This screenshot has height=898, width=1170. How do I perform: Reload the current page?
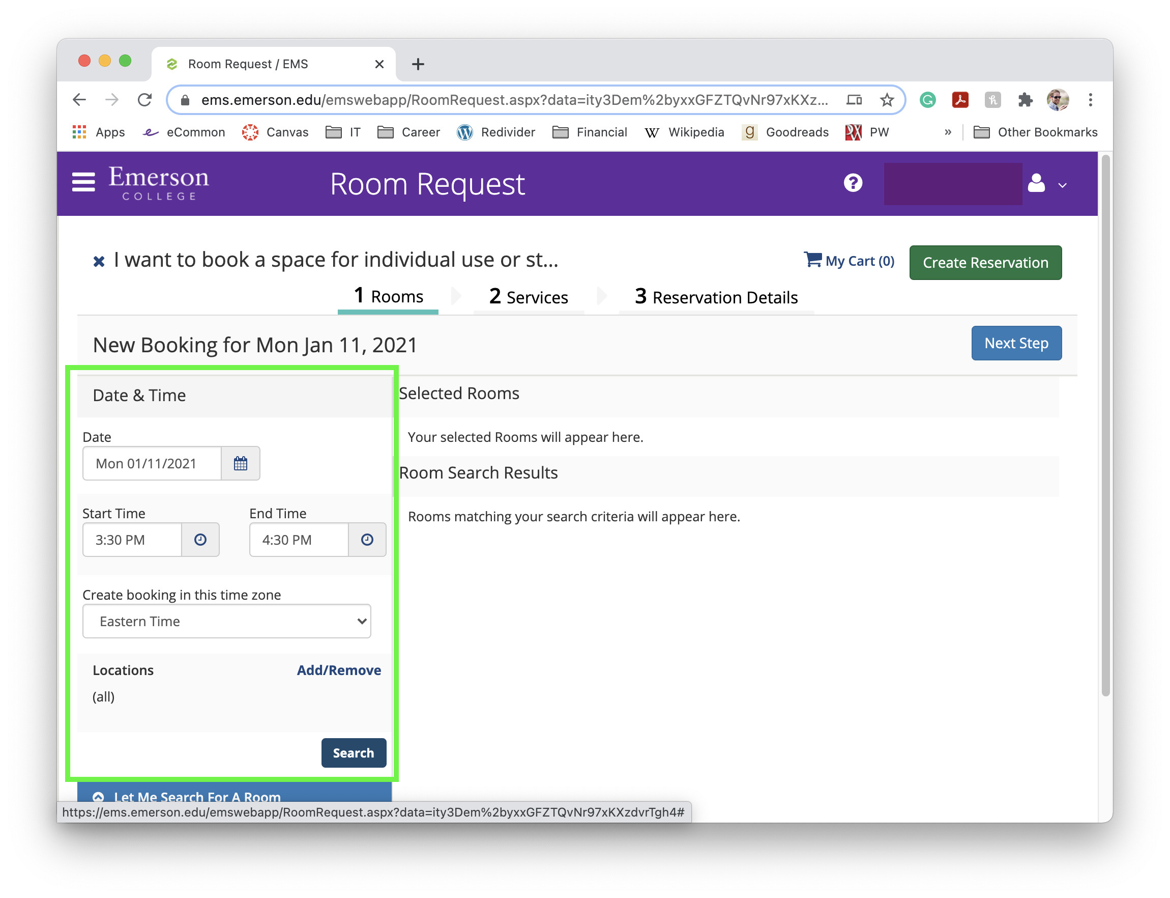click(x=144, y=100)
